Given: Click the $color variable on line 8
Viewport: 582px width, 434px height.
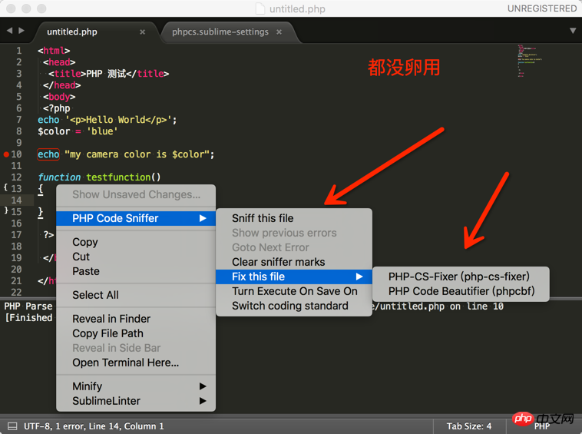Looking at the screenshot, I should (54, 131).
